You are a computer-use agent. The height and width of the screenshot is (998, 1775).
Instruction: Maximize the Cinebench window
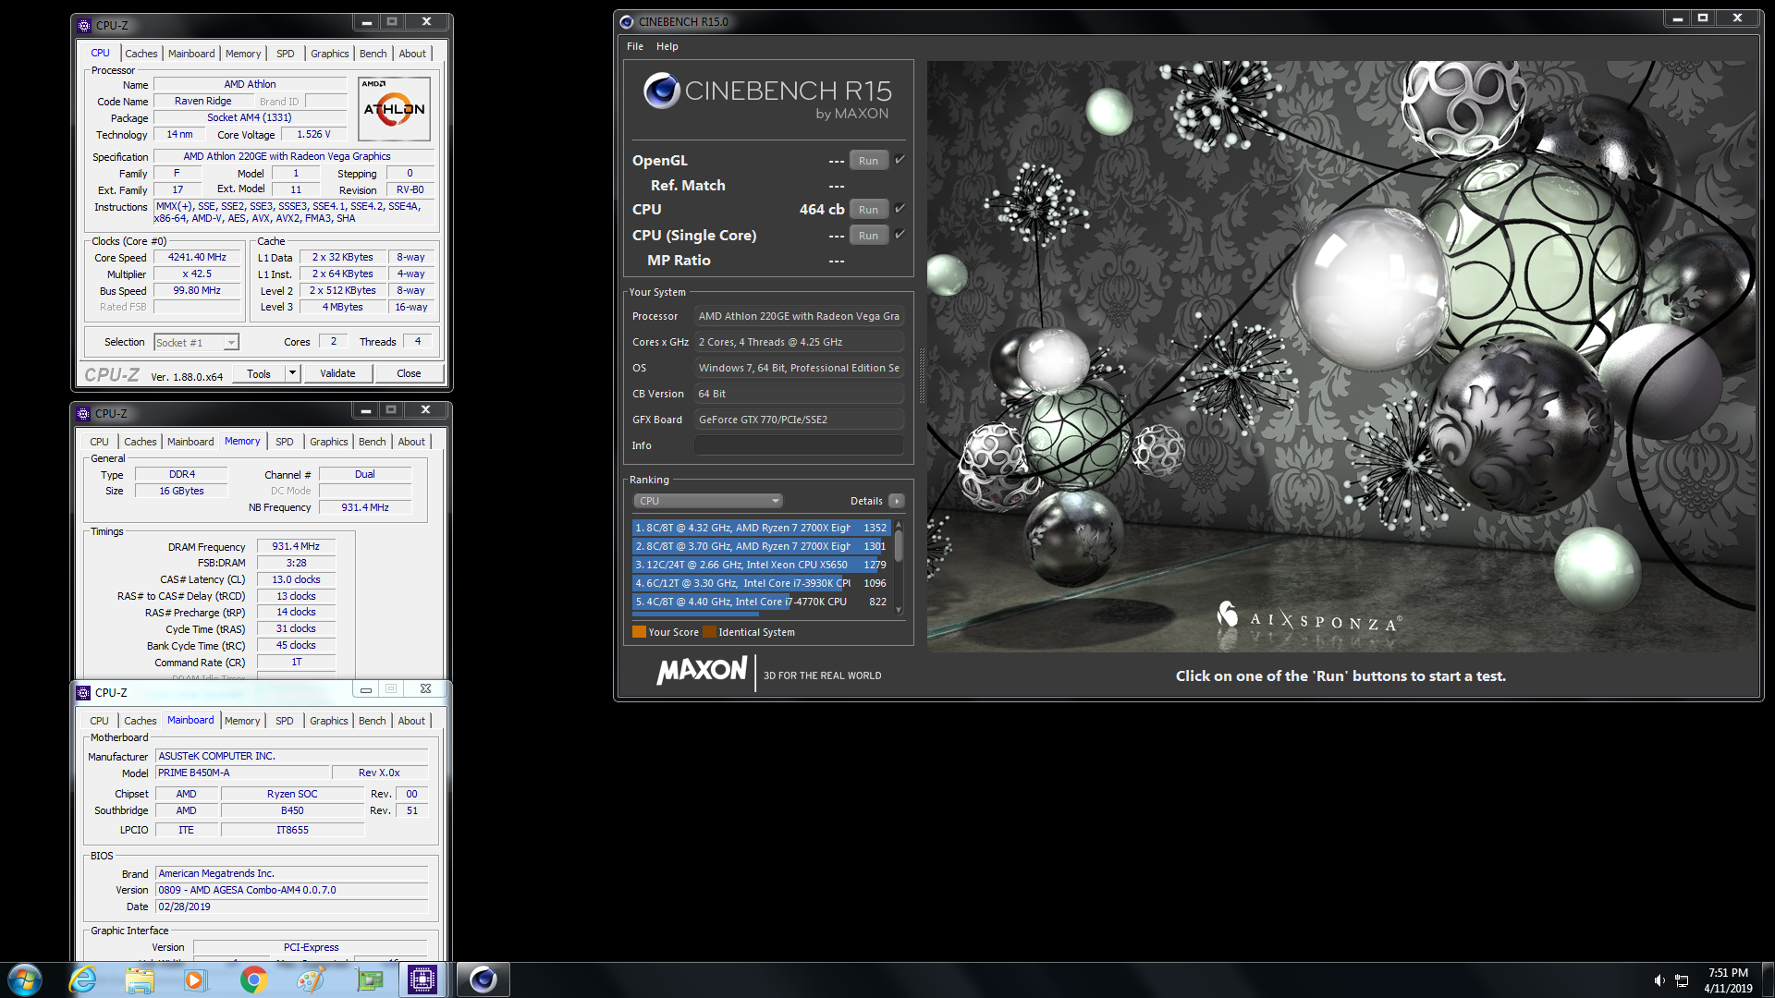click(1702, 18)
